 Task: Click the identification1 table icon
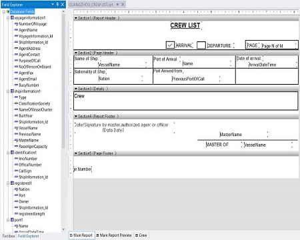click(12, 153)
